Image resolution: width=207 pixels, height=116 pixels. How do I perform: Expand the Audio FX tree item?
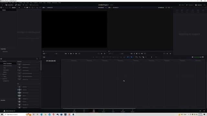click(x=1, y=79)
